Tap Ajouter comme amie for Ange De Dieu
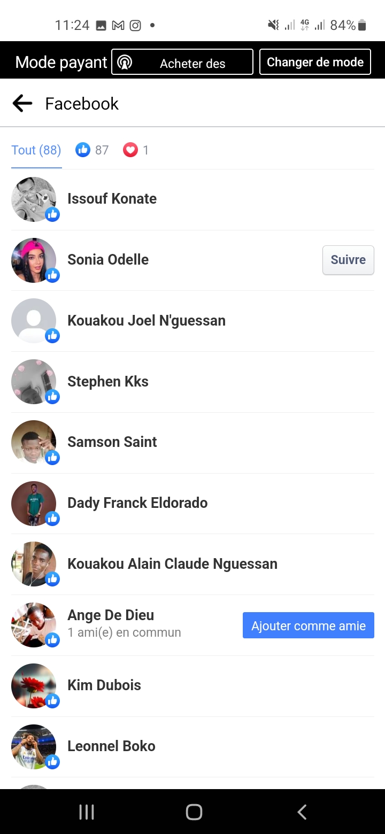The image size is (385, 834). click(x=309, y=625)
